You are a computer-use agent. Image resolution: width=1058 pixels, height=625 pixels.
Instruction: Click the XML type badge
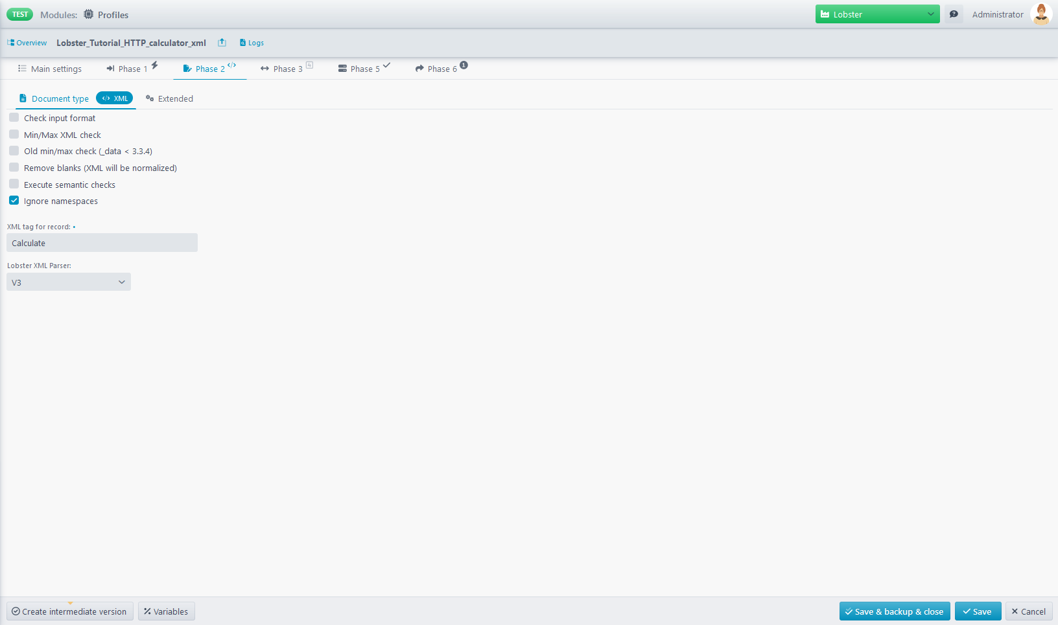(115, 98)
